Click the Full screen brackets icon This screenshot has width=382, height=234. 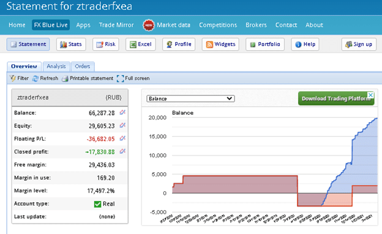(120, 78)
